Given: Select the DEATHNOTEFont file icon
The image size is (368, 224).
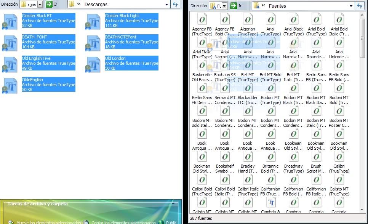Looking at the screenshot, I should (93, 43).
